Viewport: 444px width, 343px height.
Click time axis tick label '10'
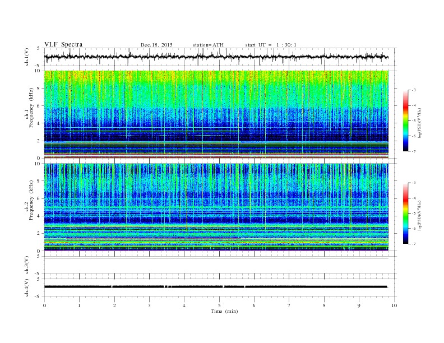click(x=394, y=305)
